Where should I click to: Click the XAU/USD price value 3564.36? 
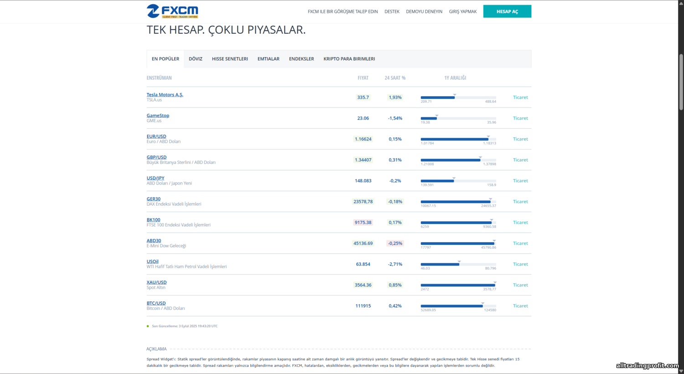coord(363,285)
